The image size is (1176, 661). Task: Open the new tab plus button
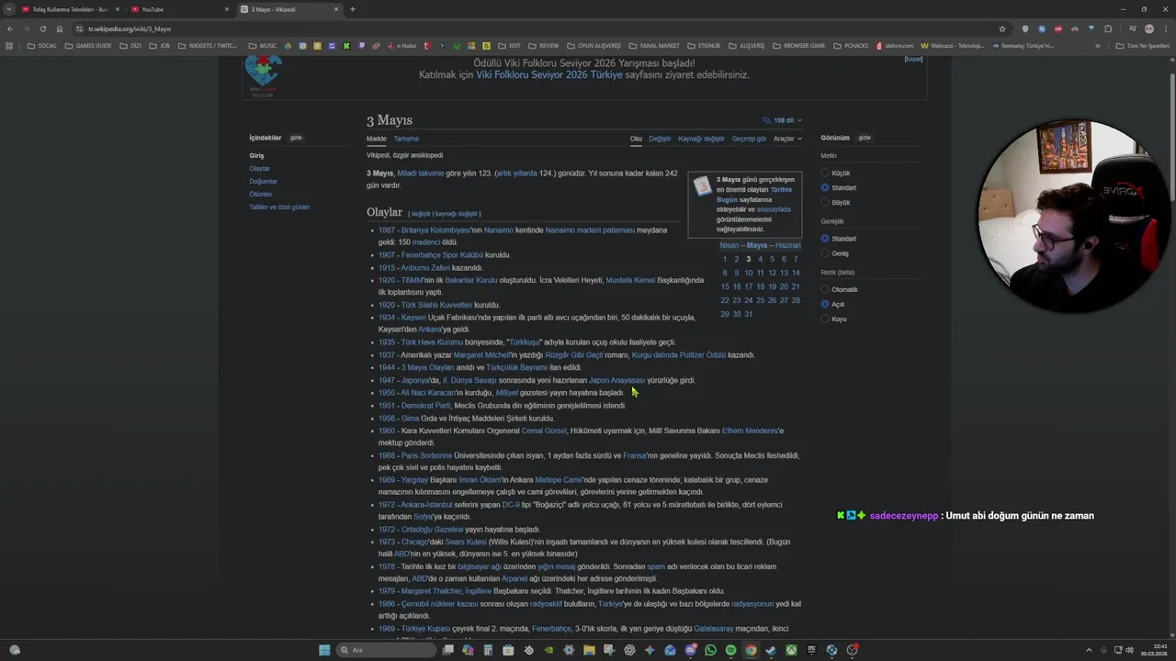click(352, 9)
